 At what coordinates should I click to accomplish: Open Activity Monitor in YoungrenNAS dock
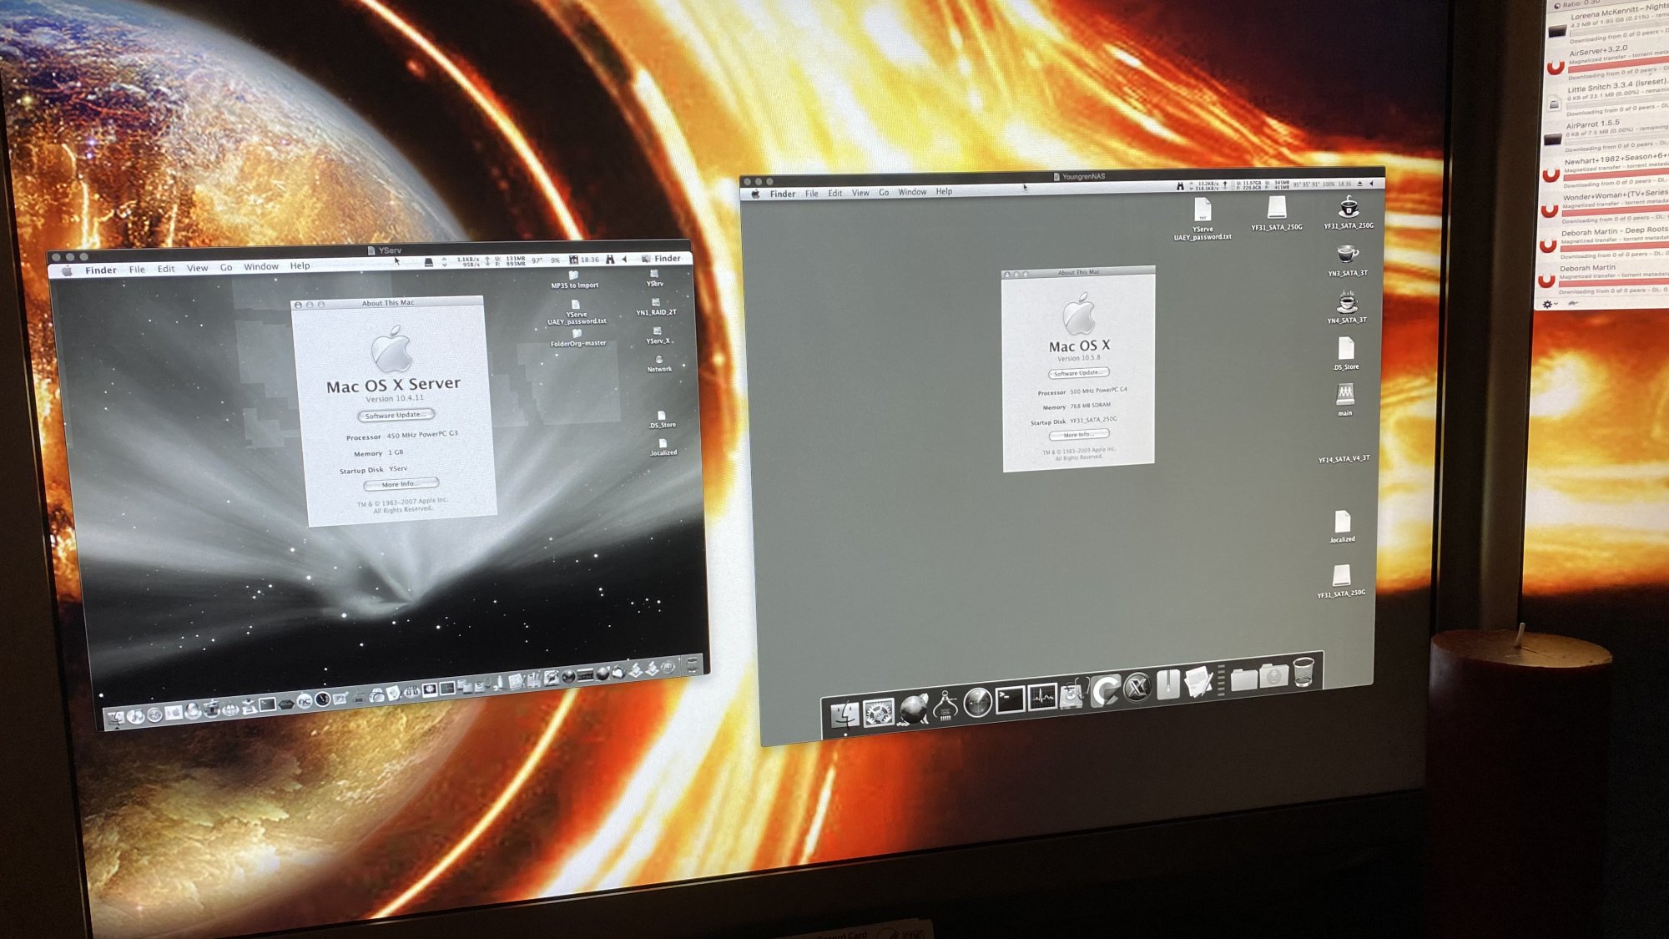[1042, 697]
